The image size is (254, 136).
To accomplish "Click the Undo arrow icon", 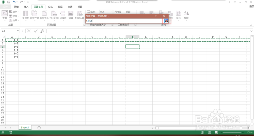I will pyautogui.click(x=14, y=2).
